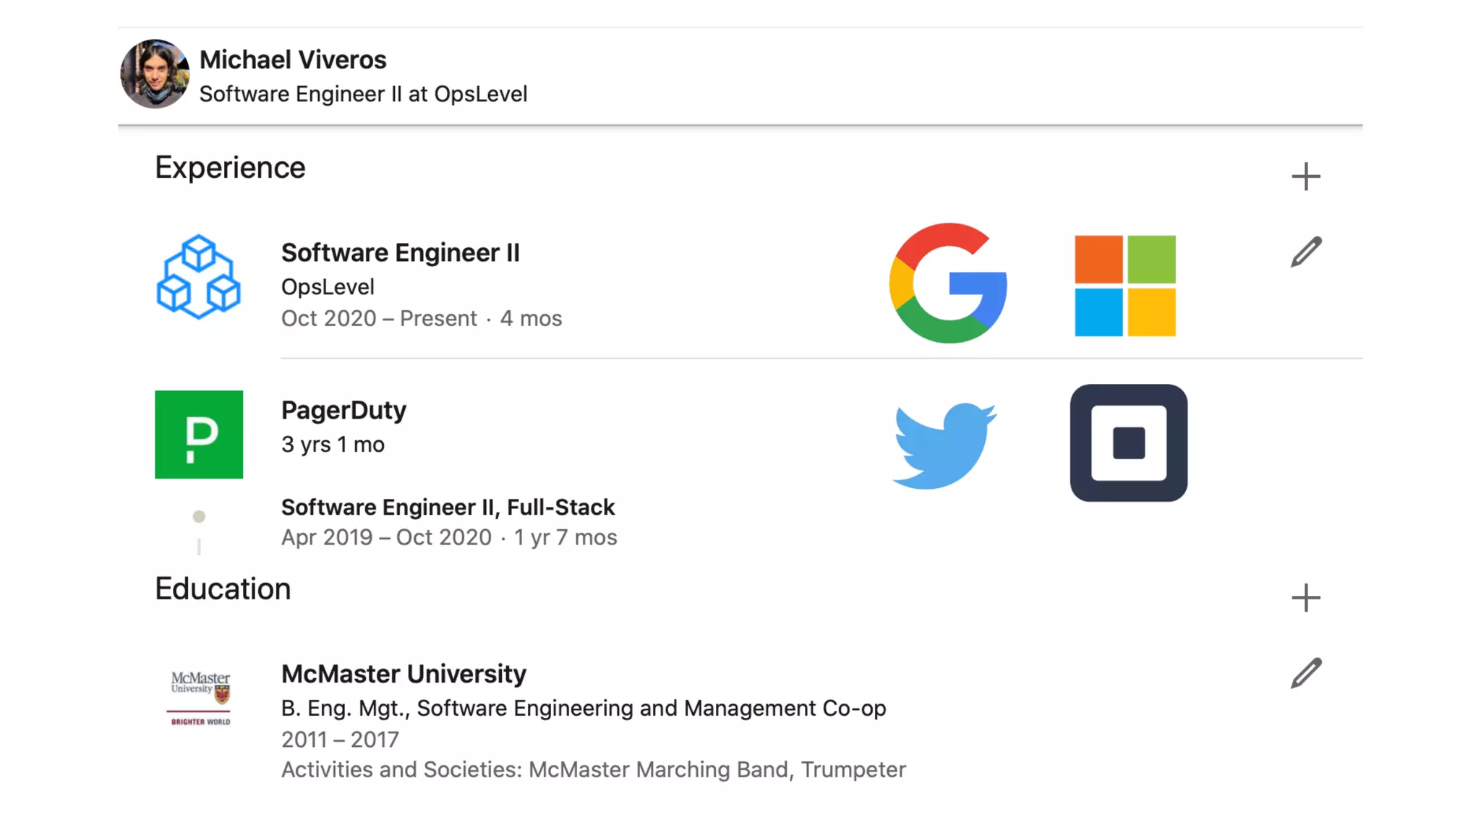
Task: Click the Education section heading
Action: [223, 589]
